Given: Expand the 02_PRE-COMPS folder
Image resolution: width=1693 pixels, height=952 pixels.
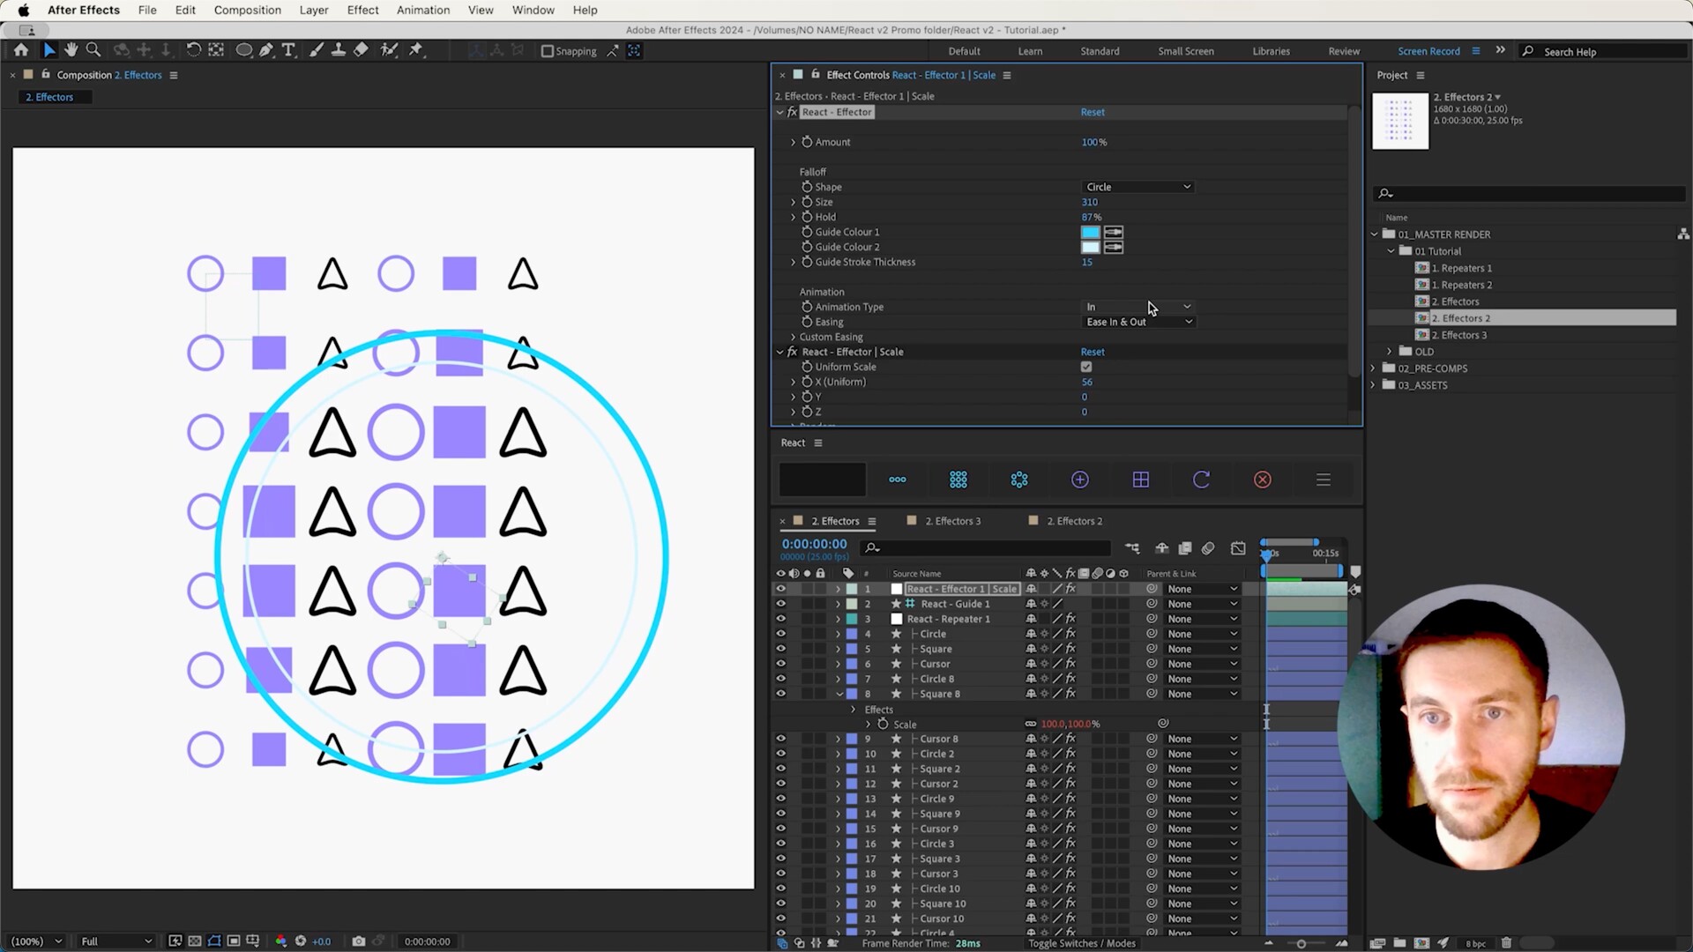Looking at the screenshot, I should click(1374, 368).
